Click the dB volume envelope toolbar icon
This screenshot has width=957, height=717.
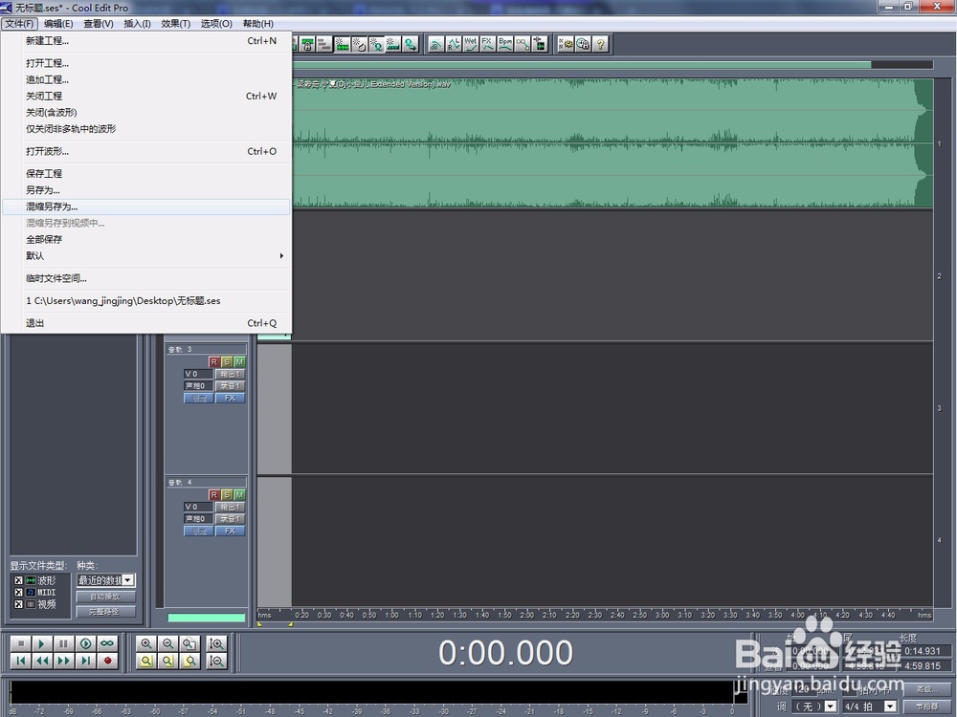click(x=435, y=44)
